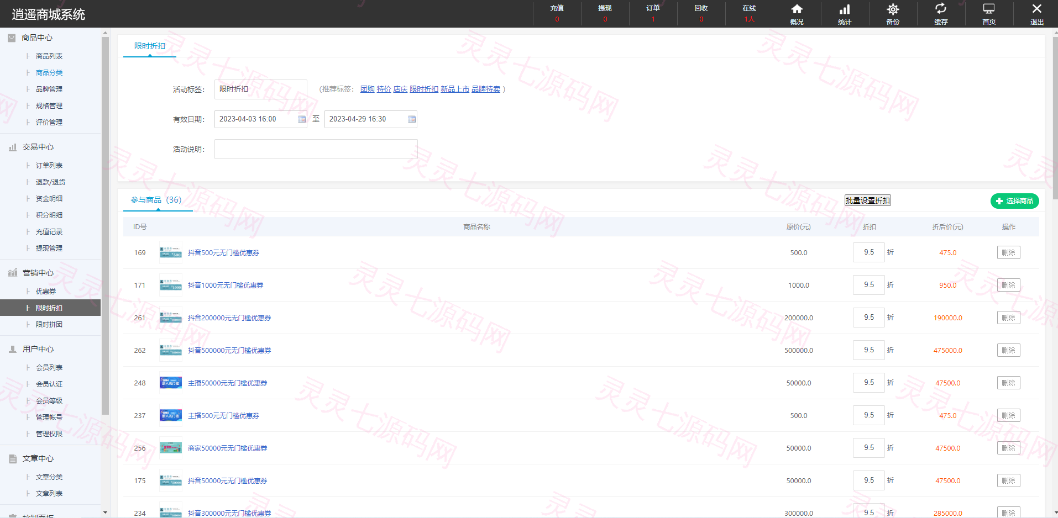
Task: Click the 订单 counter in top bar
Action: click(653, 14)
